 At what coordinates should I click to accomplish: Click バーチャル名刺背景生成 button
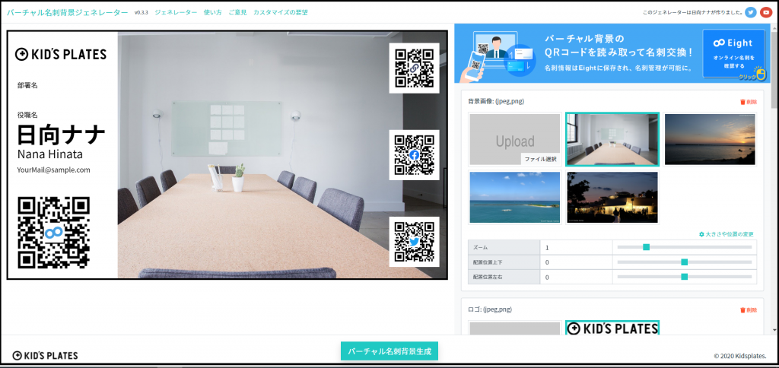click(389, 351)
